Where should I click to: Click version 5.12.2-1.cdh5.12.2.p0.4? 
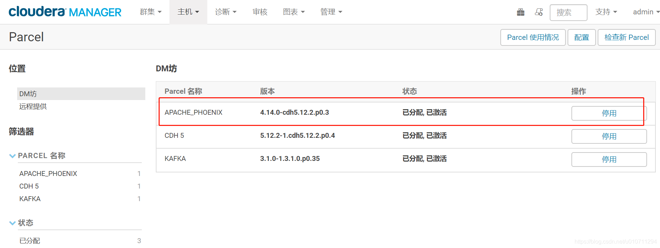coord(298,135)
